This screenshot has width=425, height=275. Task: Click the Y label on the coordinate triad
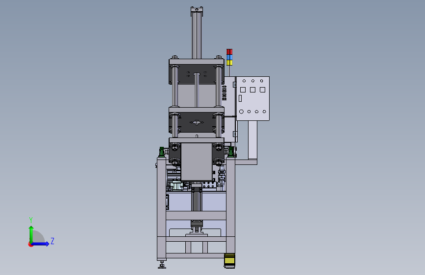[x=31, y=220]
